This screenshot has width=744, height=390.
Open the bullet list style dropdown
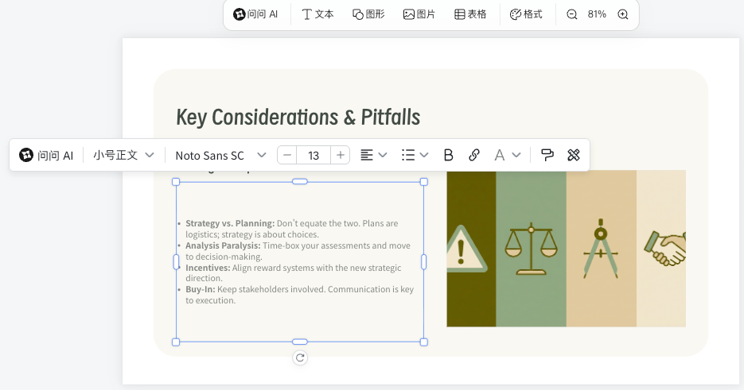(x=415, y=155)
